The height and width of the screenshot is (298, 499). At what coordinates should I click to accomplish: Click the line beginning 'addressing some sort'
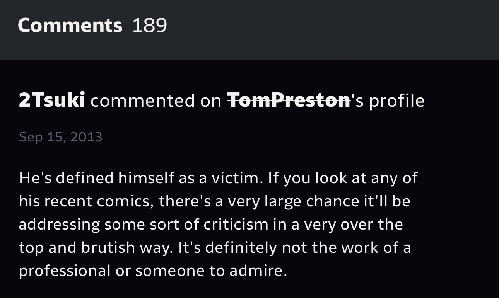(x=210, y=225)
